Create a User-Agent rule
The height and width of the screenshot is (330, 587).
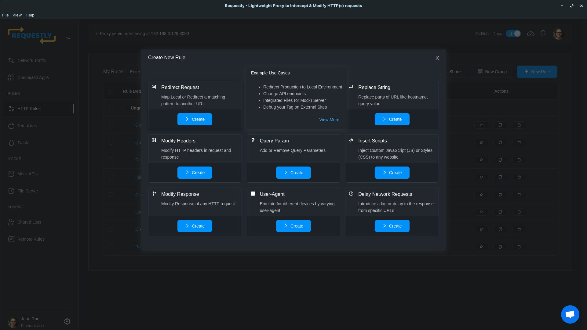coord(293,226)
